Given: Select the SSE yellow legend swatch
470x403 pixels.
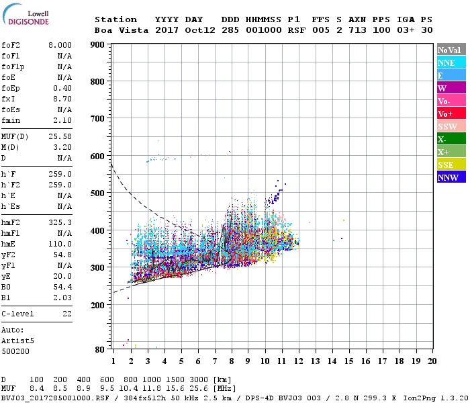Looking at the screenshot, I should click(x=451, y=165).
